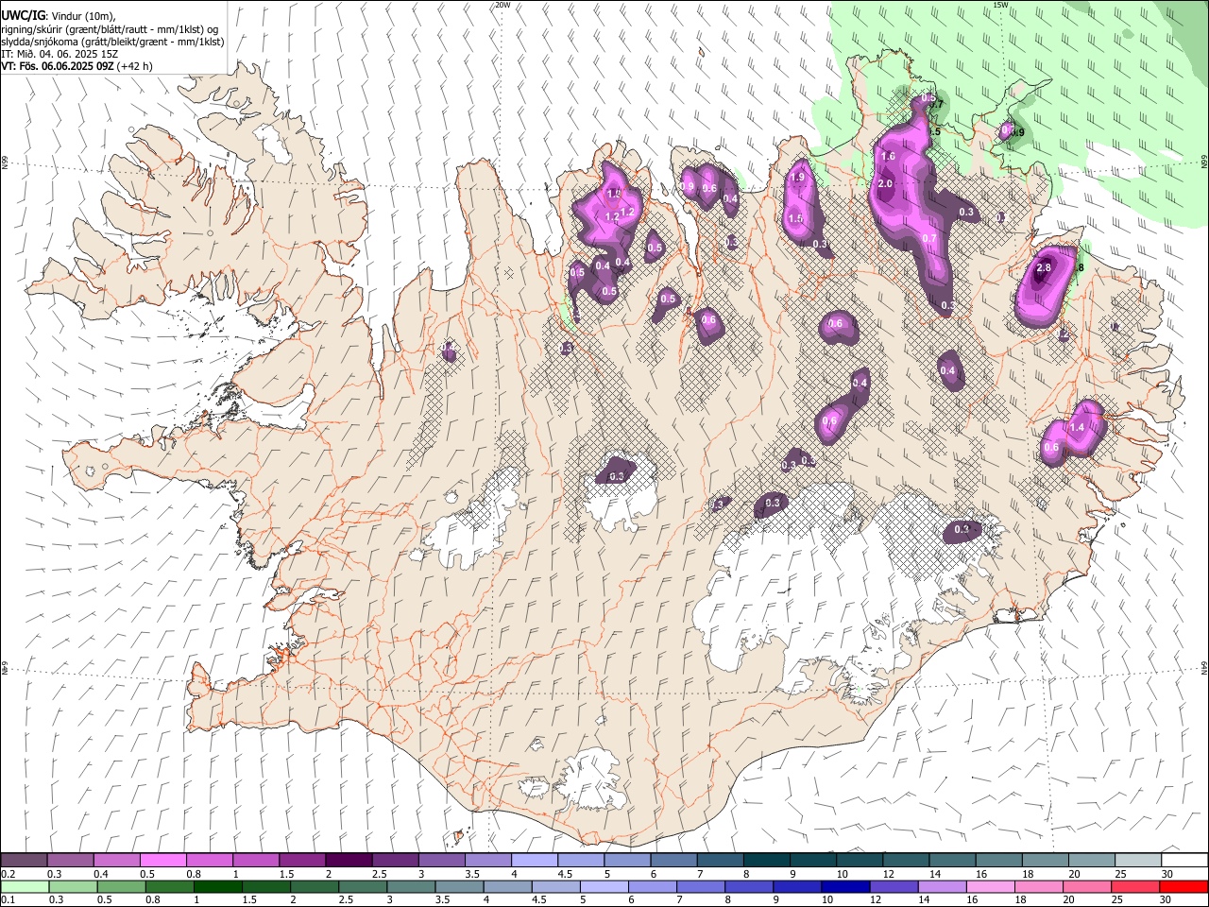Click the 'VT: Fös. 06.06.2025 09Z (+42 h)' line
Screen dimensions: 1209x907
click(77, 66)
